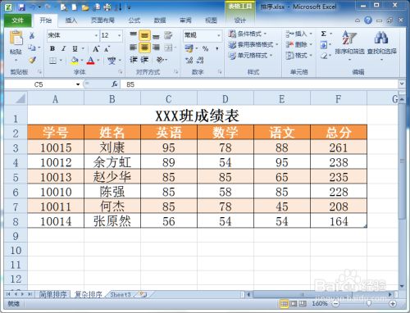
Task: Click the zoom in plus button
Action: pos(393,304)
